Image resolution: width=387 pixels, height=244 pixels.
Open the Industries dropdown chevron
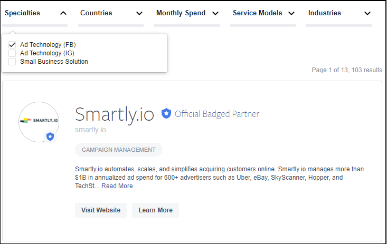pyautogui.click(x=367, y=13)
